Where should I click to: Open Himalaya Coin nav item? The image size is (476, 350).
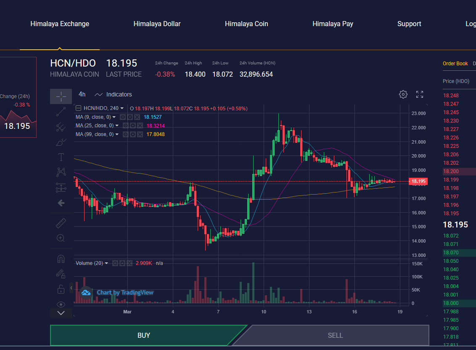(246, 24)
